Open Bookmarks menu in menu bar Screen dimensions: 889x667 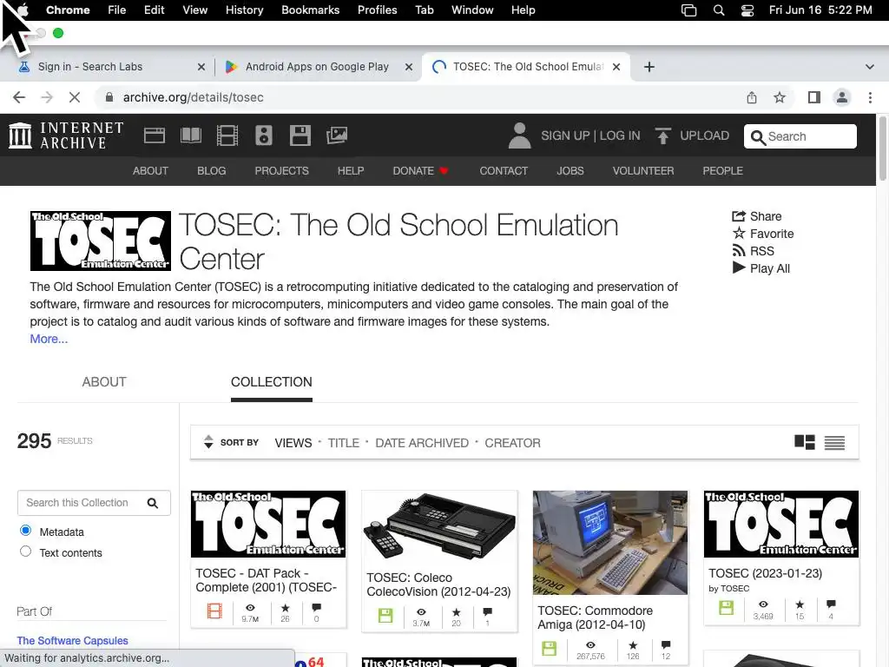310,10
